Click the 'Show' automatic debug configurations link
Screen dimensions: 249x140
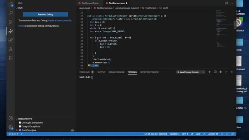click(x=21, y=26)
